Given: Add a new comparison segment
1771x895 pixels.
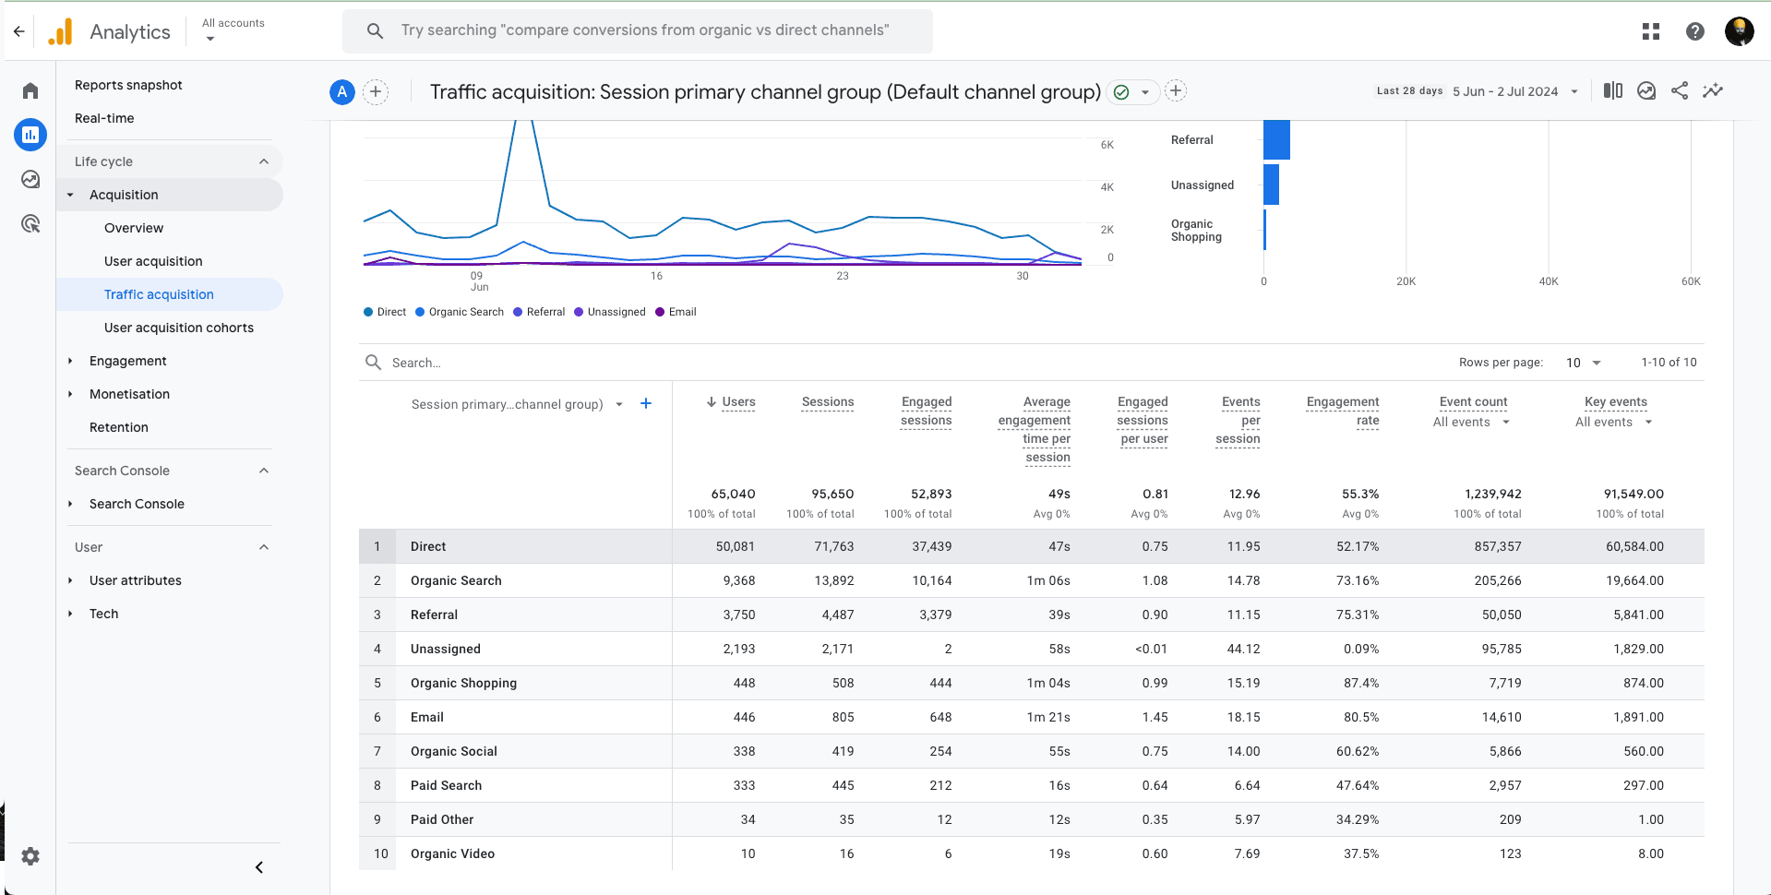Looking at the screenshot, I should tap(376, 91).
